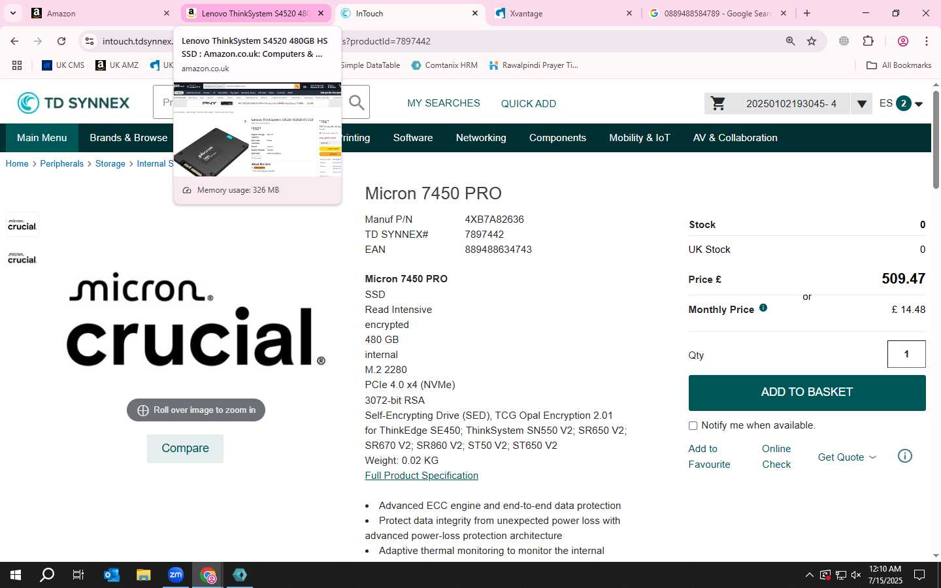Viewport: 941px width, 588px height.
Task: Open File Explorer from the taskbar
Action: click(x=144, y=575)
